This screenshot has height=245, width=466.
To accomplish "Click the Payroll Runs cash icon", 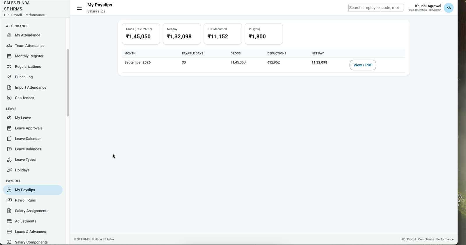I will pos(9,200).
